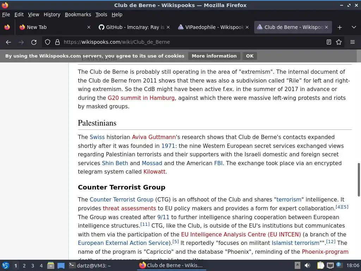
Task: Switch to workspace 3
Action: (x=33, y=266)
